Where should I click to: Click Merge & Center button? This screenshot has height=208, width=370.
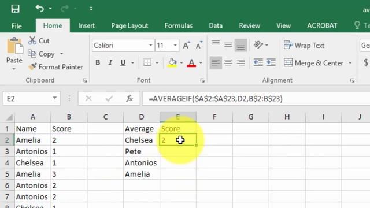tap(313, 63)
